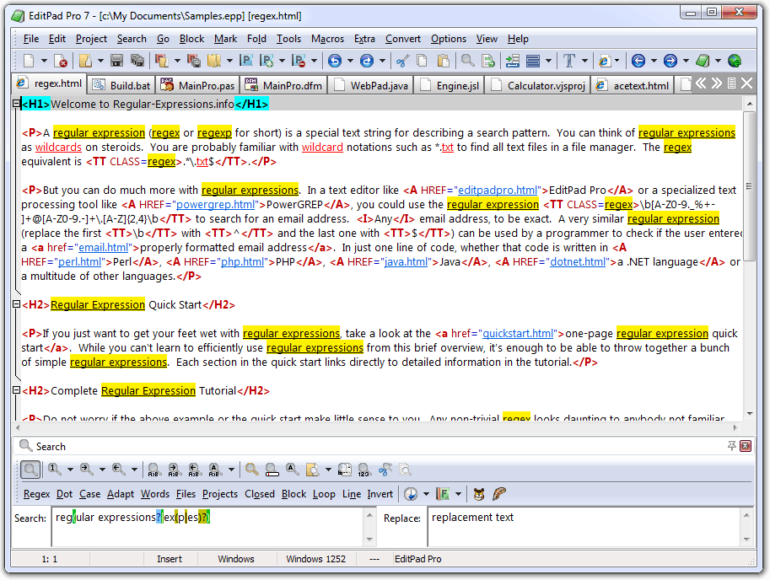Click the blue Back navigation arrow
This screenshot has width=770, height=580.
[x=638, y=61]
